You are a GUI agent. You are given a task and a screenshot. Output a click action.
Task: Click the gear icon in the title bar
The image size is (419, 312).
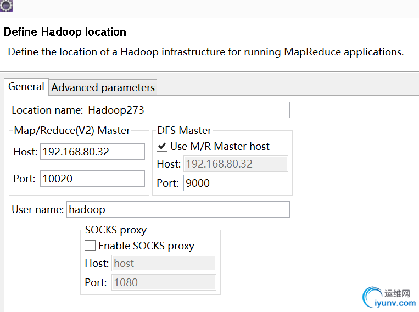[6, 5]
